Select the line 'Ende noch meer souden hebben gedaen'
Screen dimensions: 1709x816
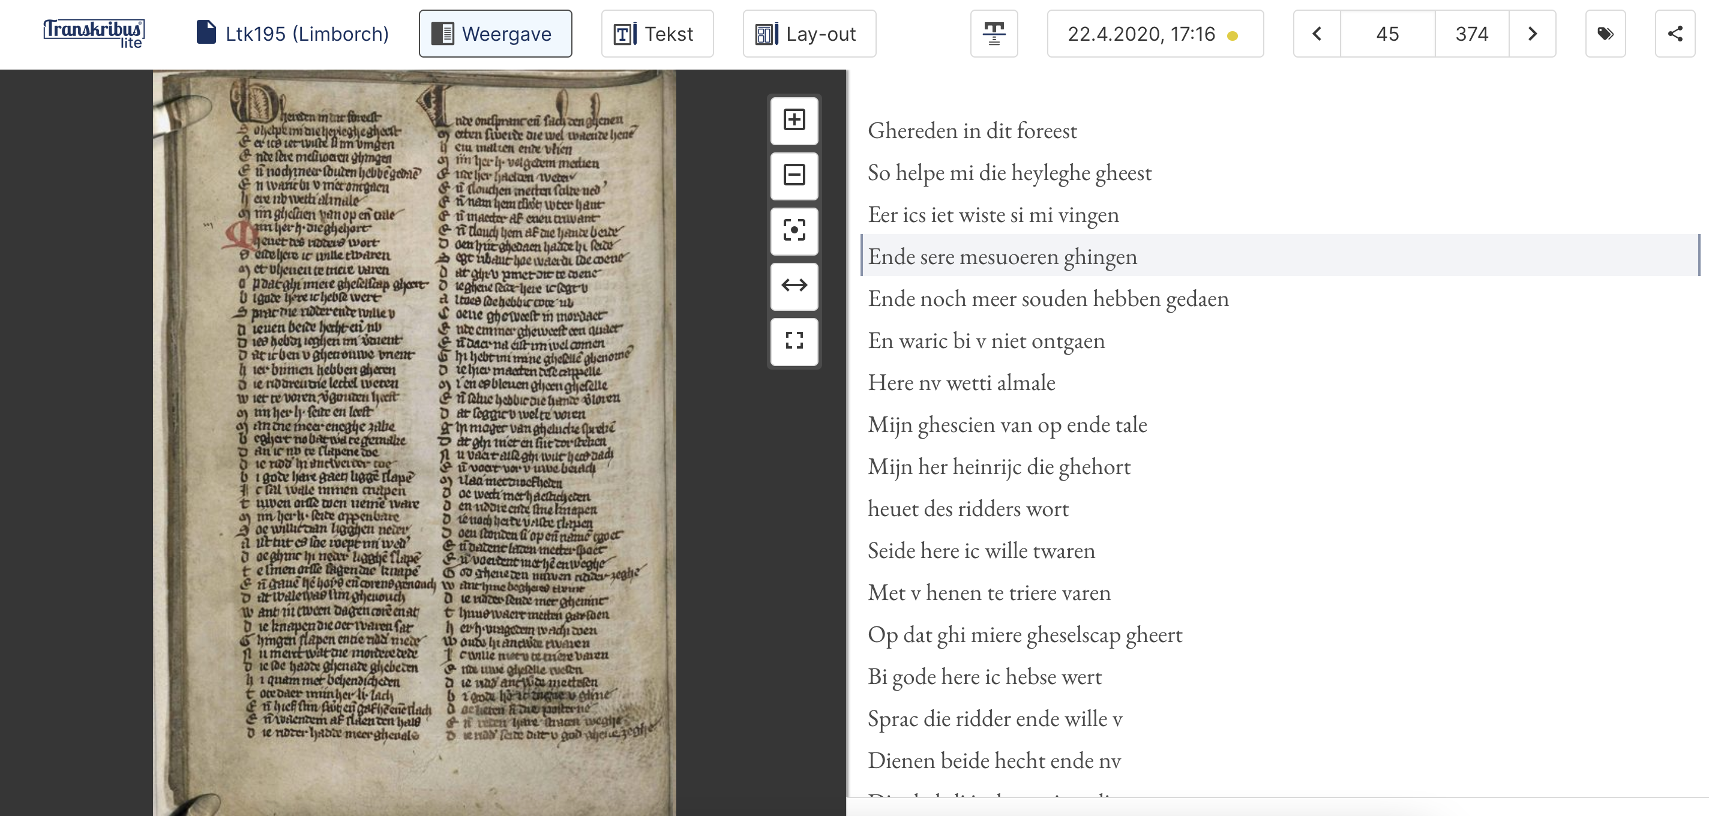(x=1048, y=299)
